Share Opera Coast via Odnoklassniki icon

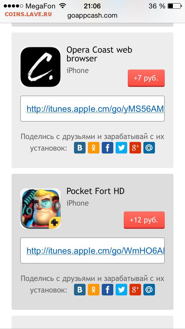(x=94, y=148)
